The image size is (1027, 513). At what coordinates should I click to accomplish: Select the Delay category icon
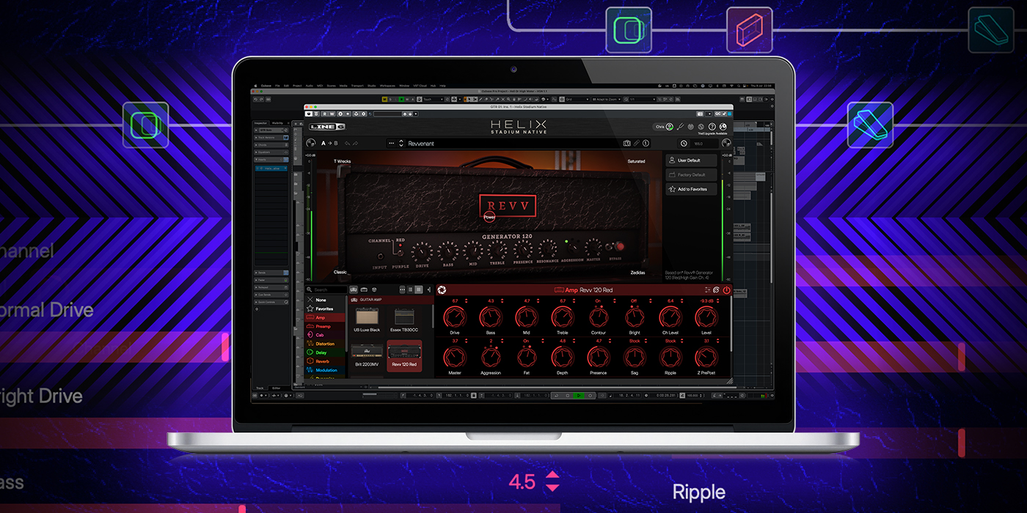click(x=310, y=353)
